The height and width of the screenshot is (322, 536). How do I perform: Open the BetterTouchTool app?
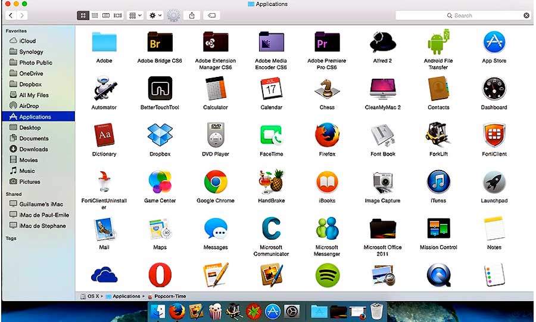160,88
